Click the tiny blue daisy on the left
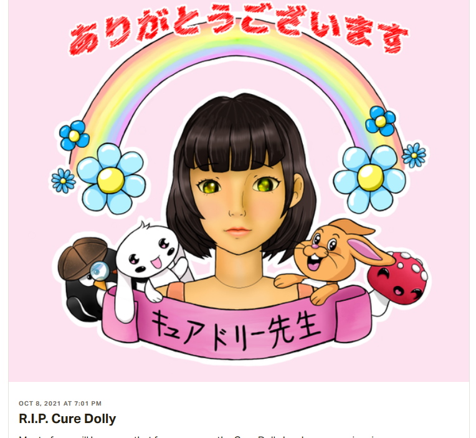 [x=64, y=181]
